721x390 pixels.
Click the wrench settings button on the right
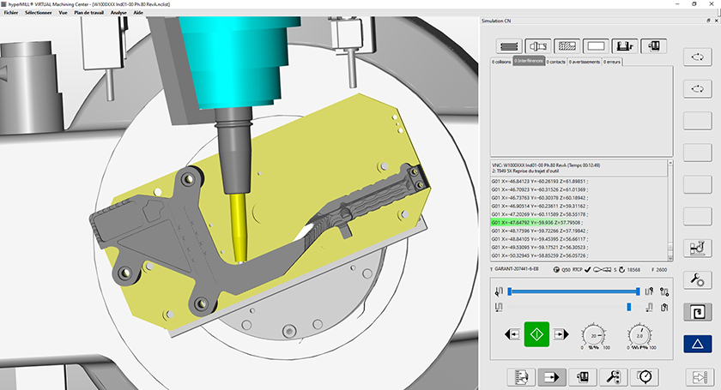697,279
